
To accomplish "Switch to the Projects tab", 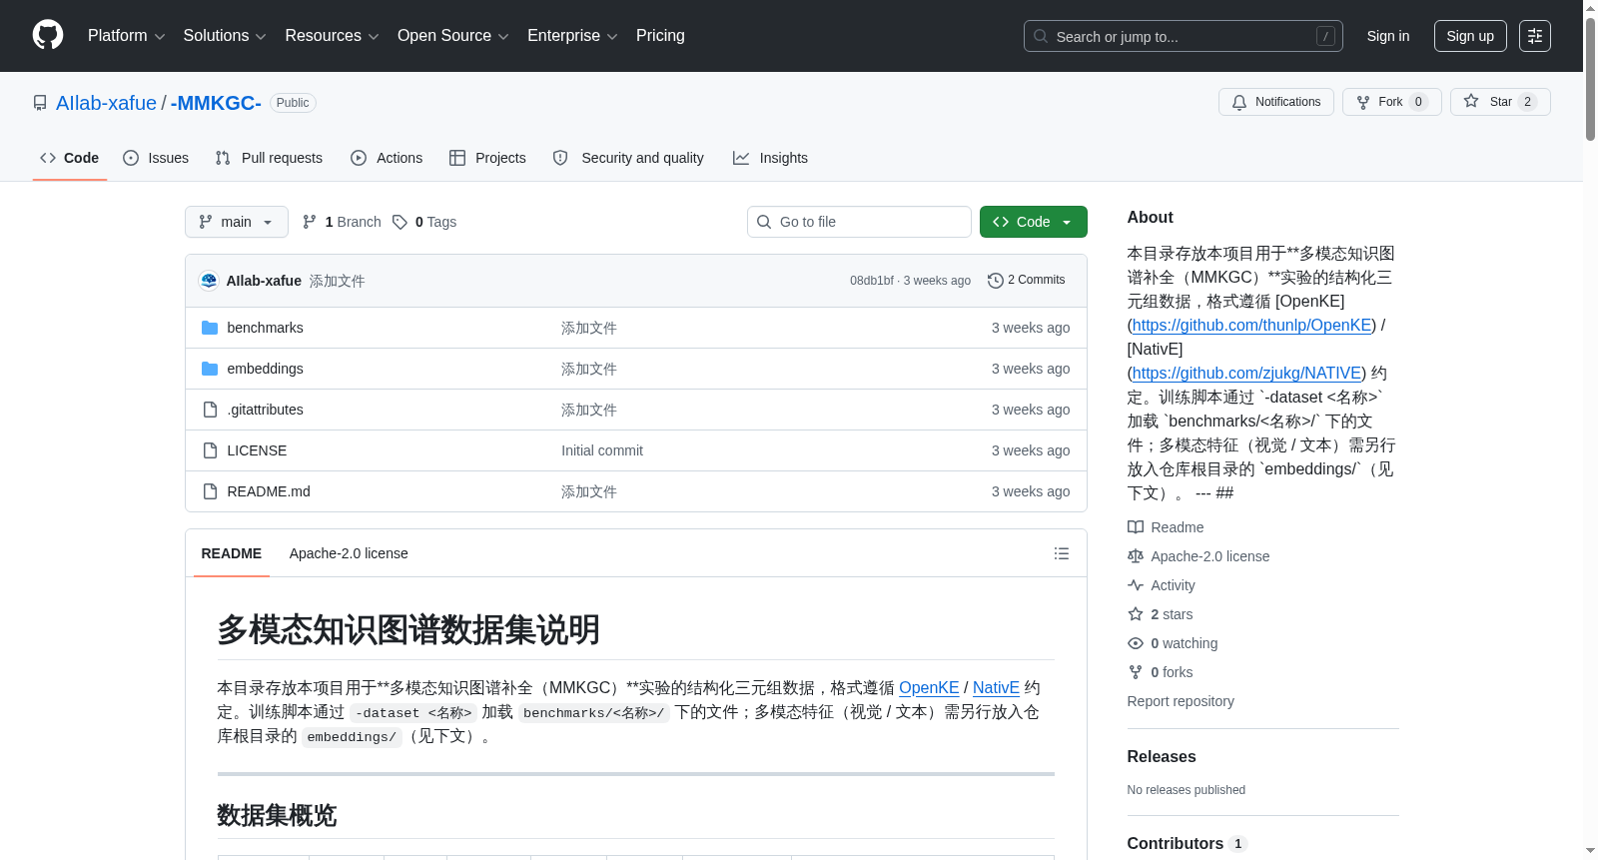I will tap(487, 158).
